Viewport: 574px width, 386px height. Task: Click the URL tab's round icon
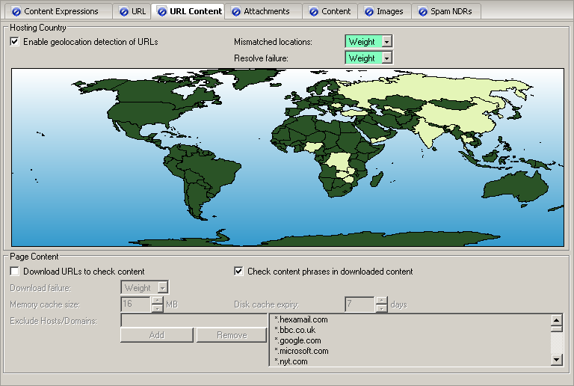(x=123, y=11)
